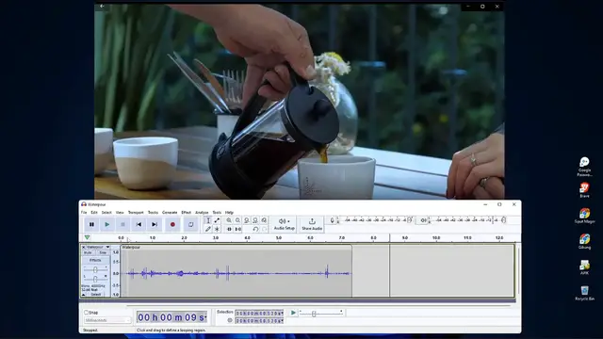Click the track gain slider
Viewport: 603px width, 339px height.
click(95, 269)
